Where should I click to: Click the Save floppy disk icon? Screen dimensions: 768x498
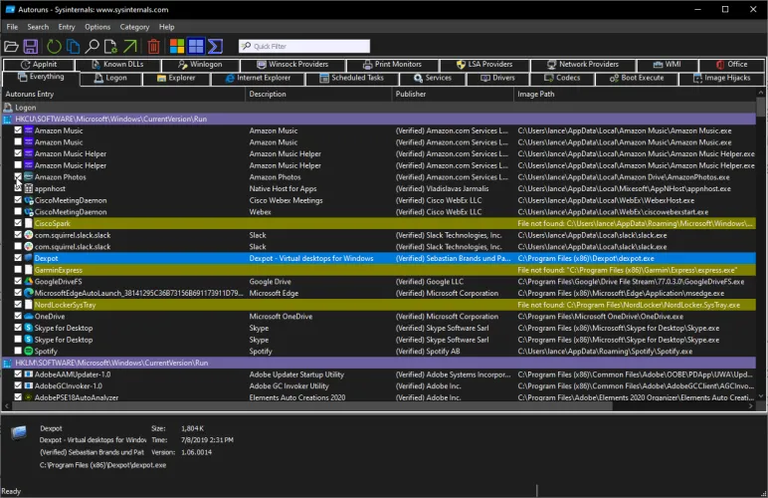(31, 46)
